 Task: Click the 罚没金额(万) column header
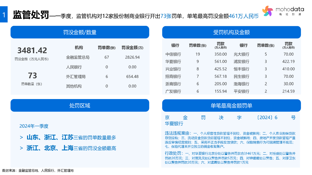click(132, 48)
